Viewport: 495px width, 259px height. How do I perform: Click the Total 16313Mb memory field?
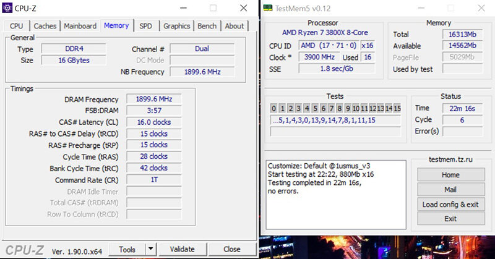462,35
